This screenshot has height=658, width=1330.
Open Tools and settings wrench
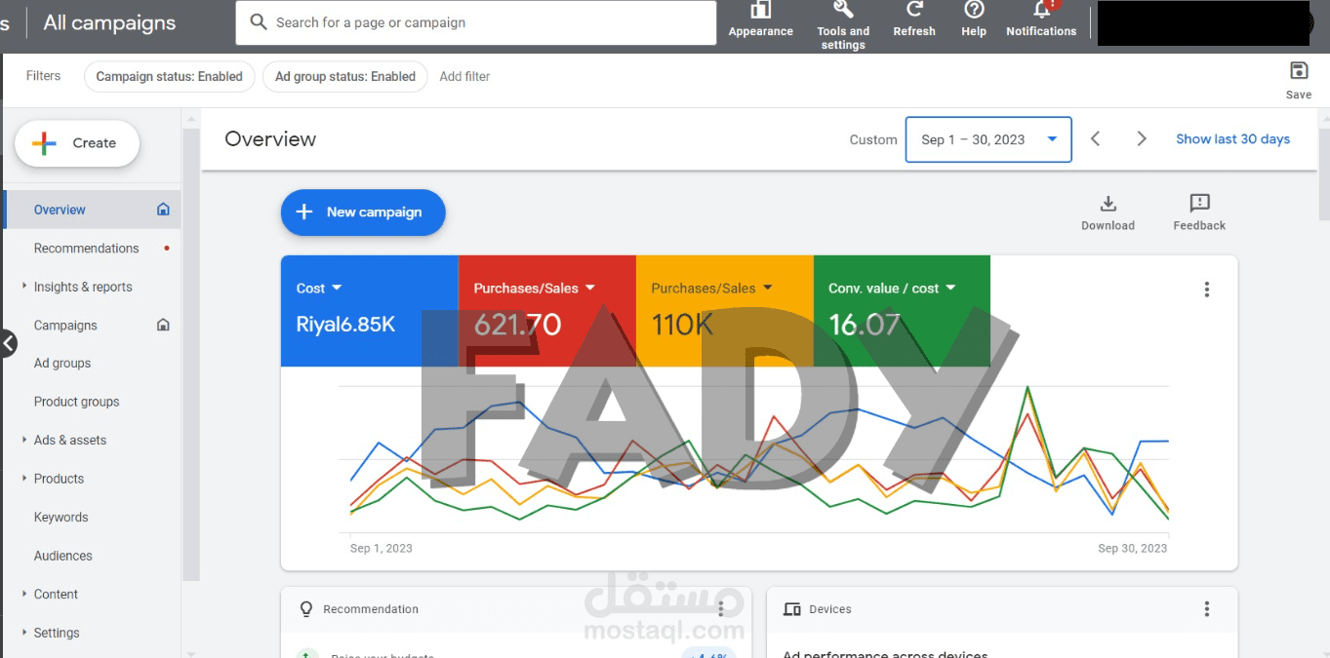coord(843,10)
